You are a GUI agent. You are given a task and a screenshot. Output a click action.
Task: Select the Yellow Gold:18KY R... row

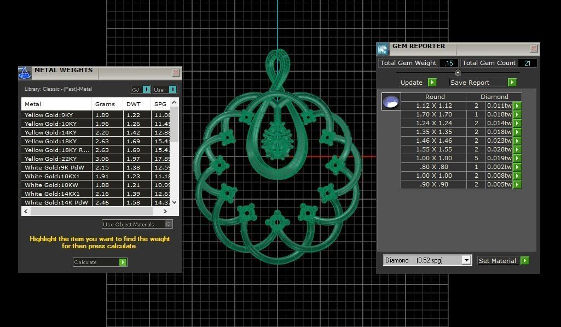(x=96, y=150)
